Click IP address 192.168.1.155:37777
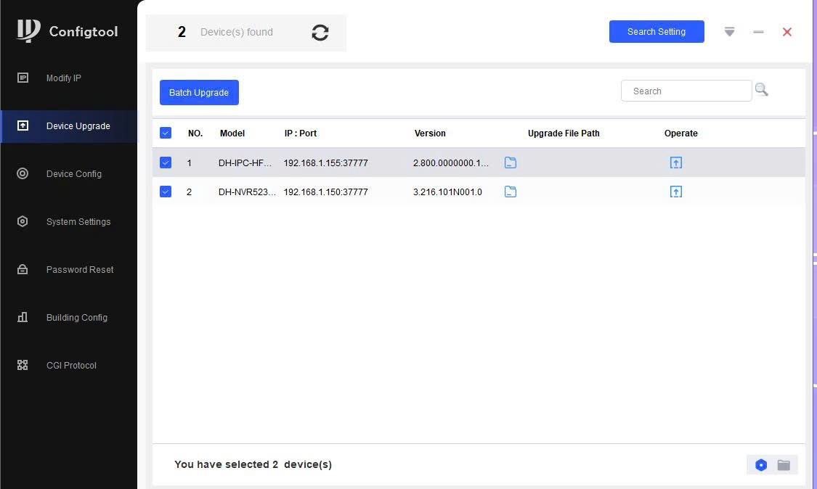 coord(325,163)
